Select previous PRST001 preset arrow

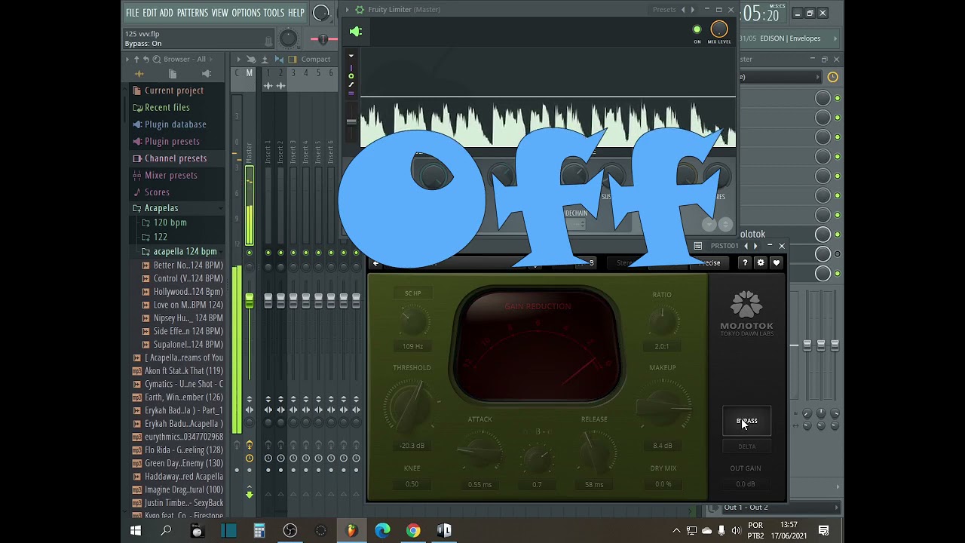[746, 246]
